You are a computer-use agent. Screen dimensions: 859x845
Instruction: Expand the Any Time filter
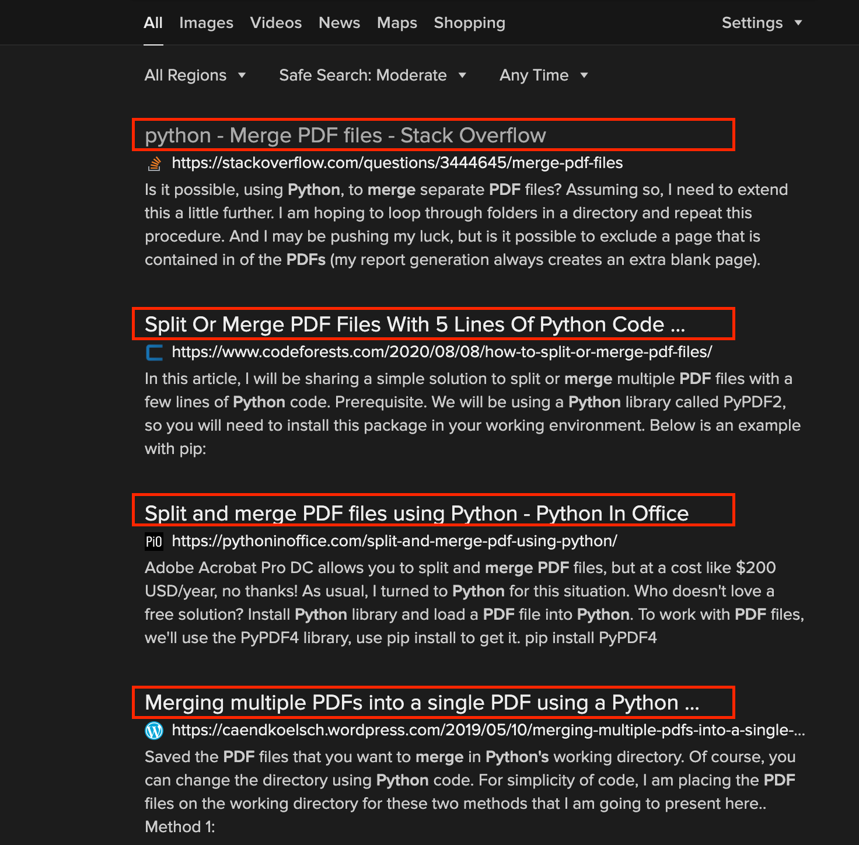click(x=544, y=75)
